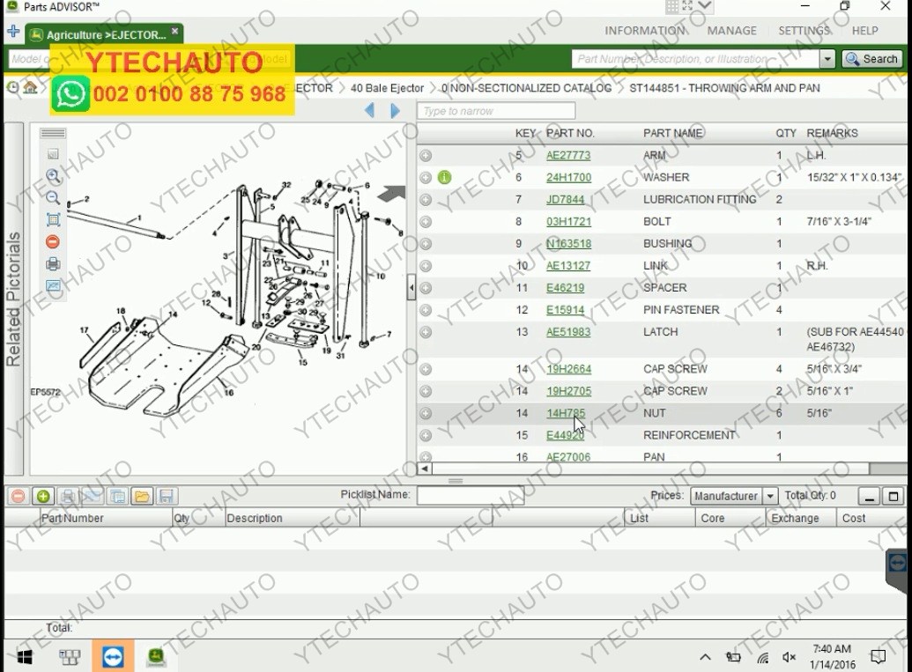Click the Search button

(x=871, y=59)
